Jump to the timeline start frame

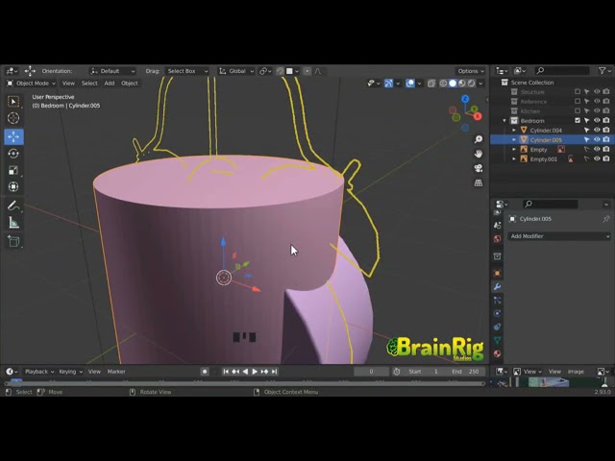226,372
